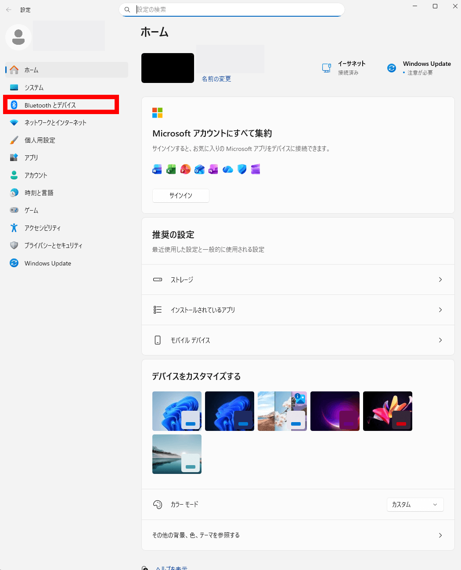Click the PowerPoint app icon
Image resolution: width=461 pixels, height=570 pixels.
[x=185, y=169]
